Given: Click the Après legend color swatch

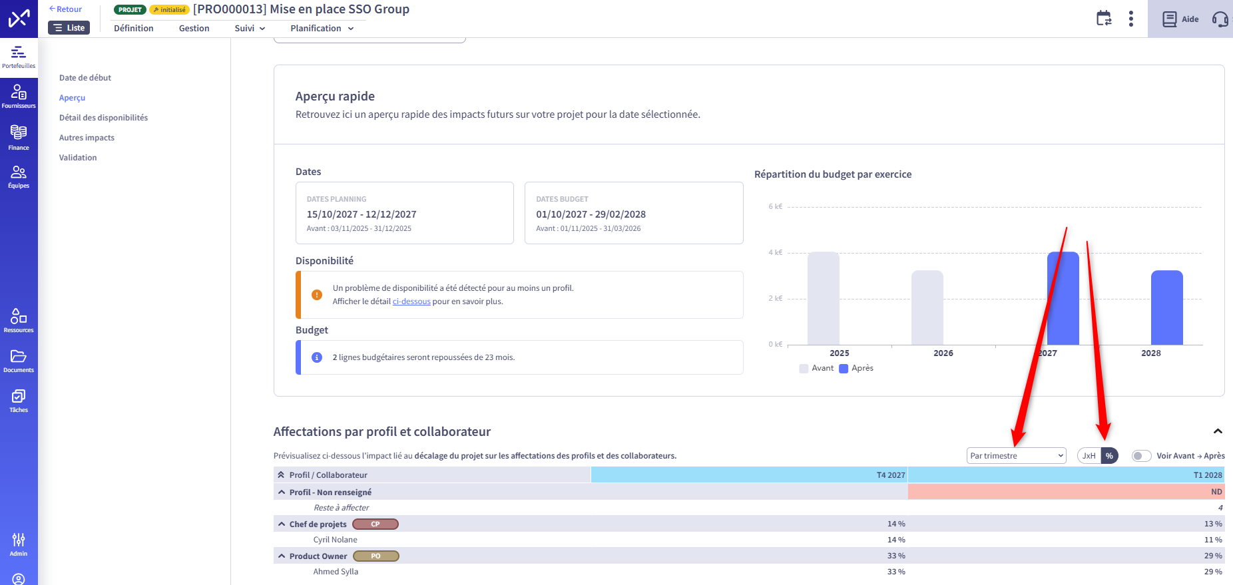Looking at the screenshot, I should click(844, 369).
